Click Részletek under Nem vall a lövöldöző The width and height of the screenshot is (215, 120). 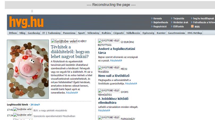pyautogui.click(x=131, y=84)
